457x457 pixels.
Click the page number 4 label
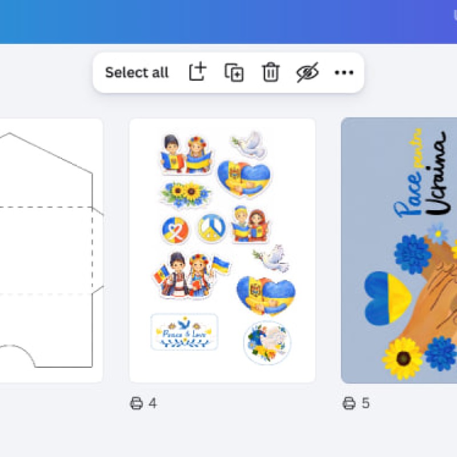point(153,403)
